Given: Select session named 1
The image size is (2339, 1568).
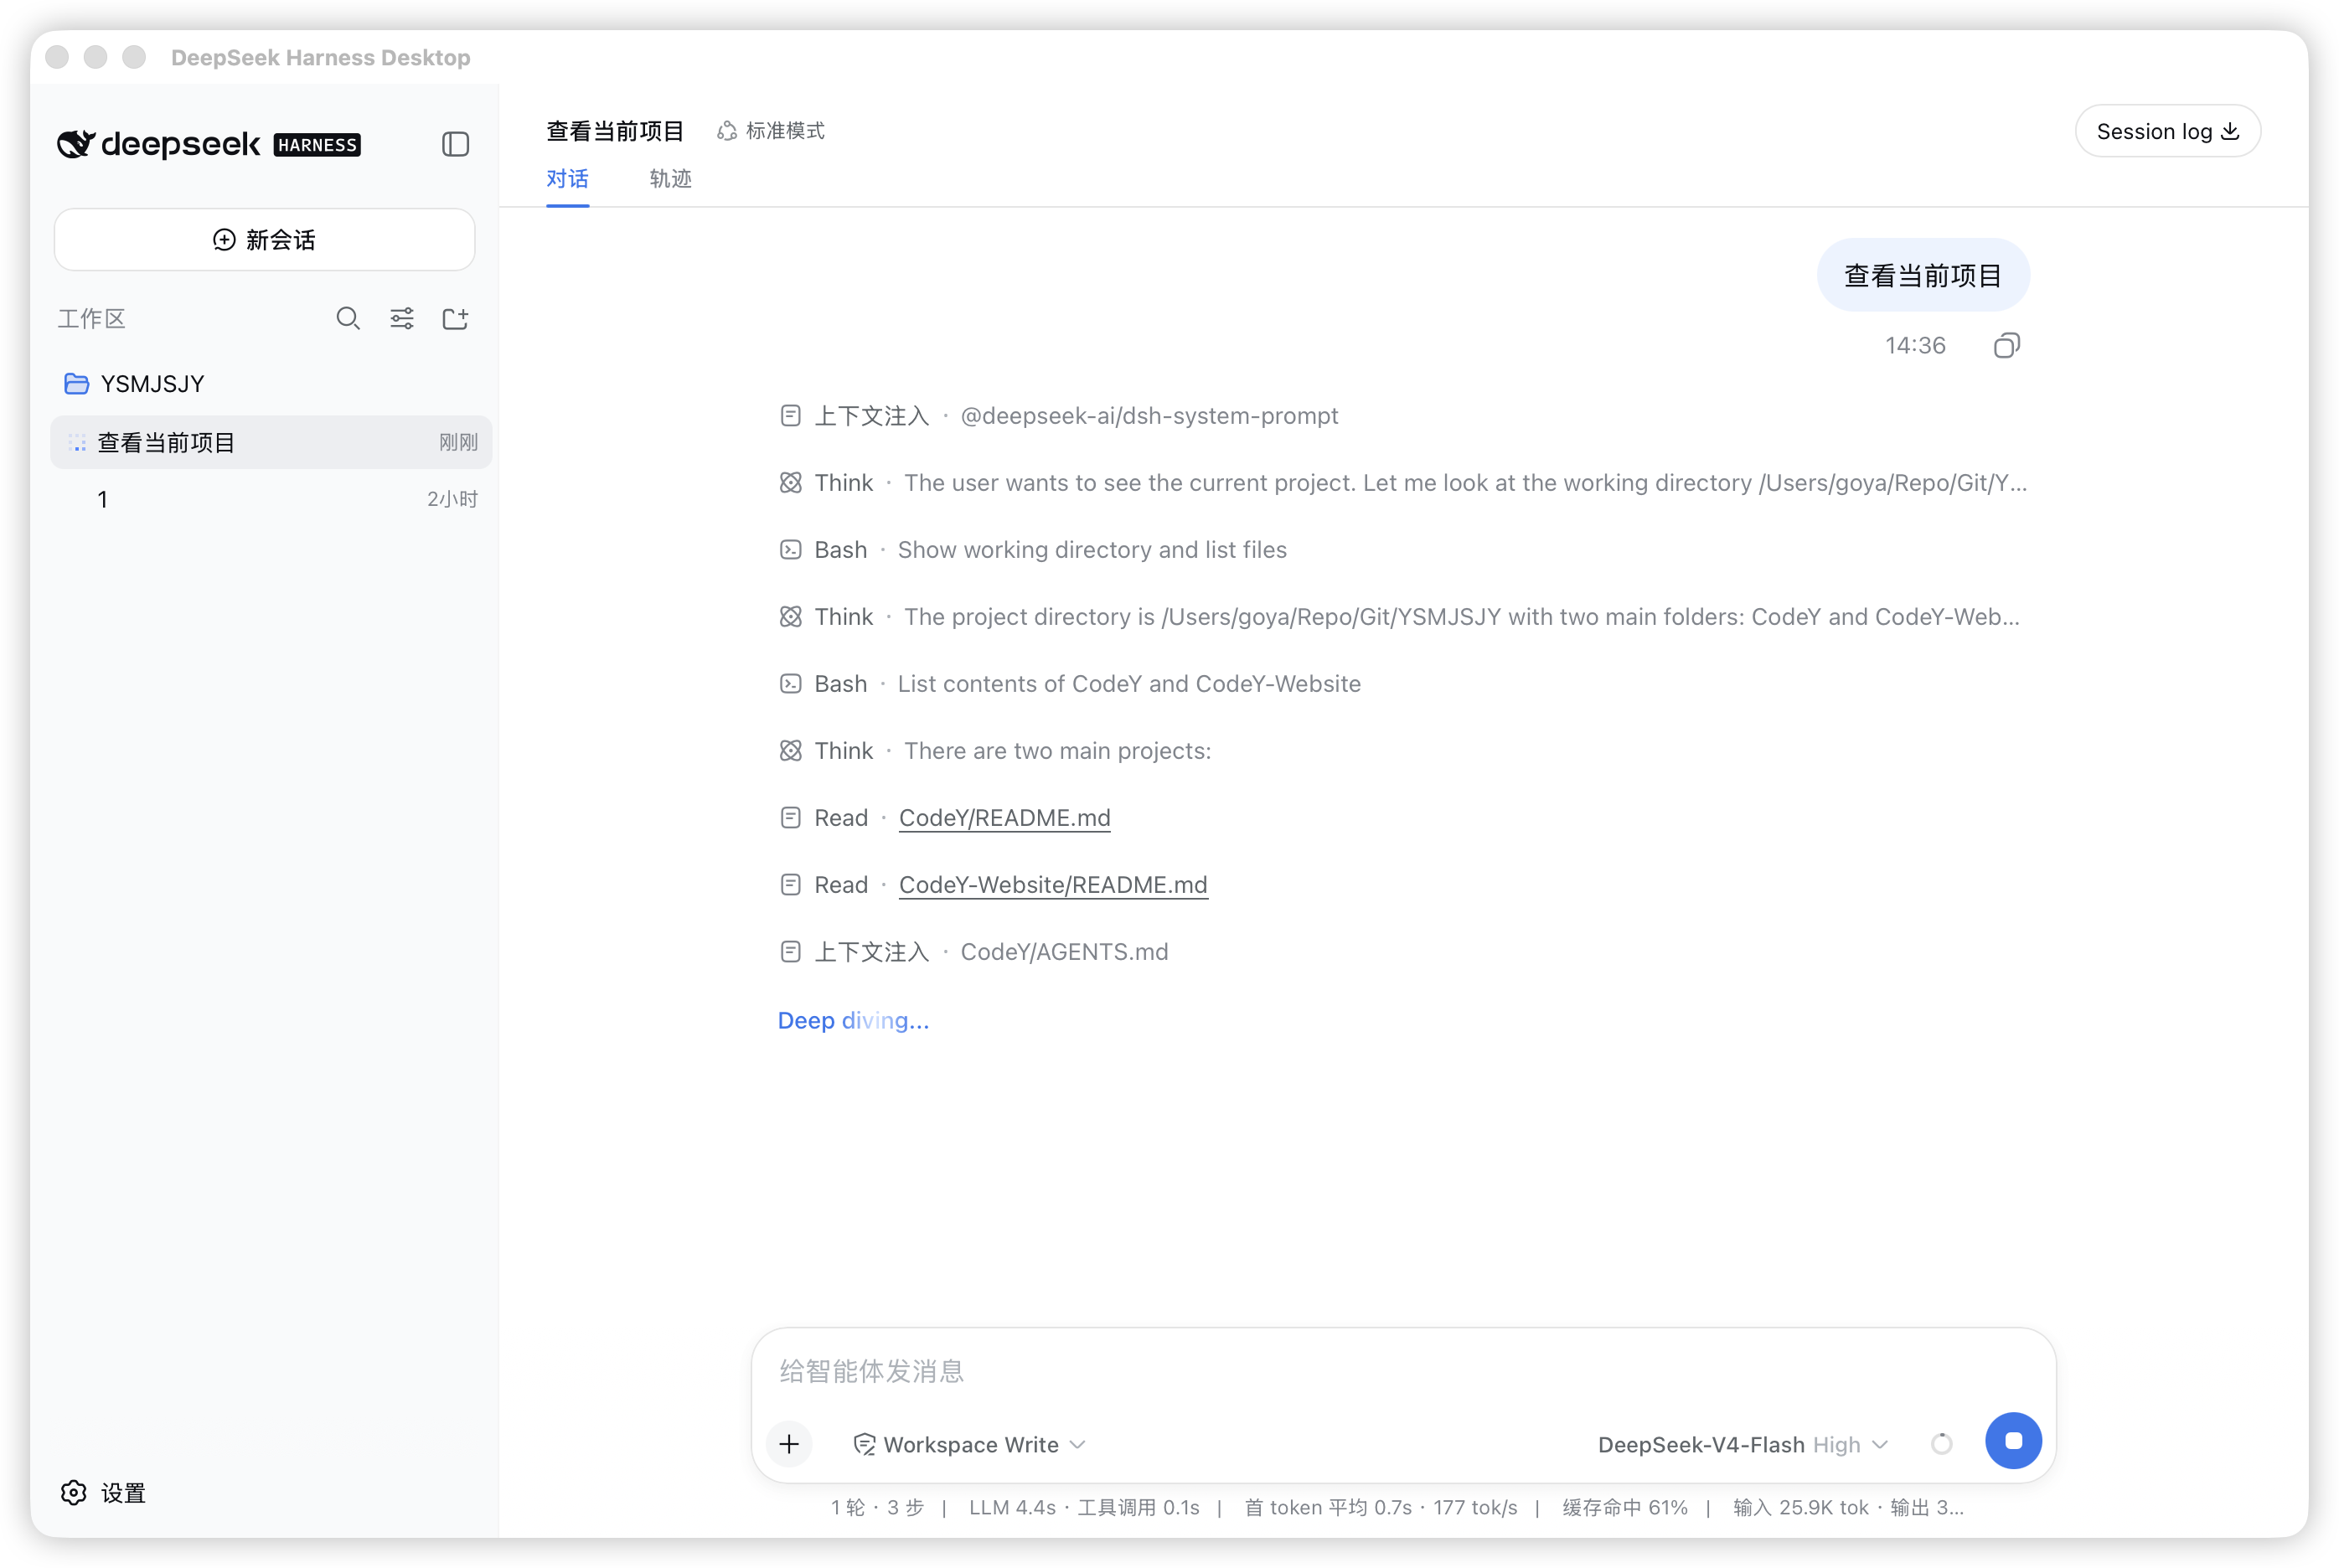Looking at the screenshot, I should pos(271,499).
